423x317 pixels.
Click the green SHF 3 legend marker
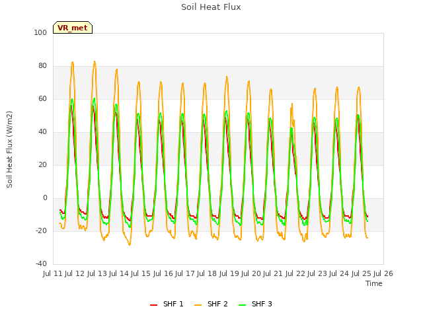pyautogui.click(x=243, y=305)
